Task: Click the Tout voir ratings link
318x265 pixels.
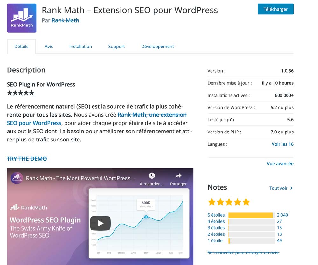Action: coord(278,188)
